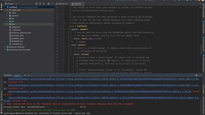
Task: Open the Device Manager side panel
Action: click(203, 11)
